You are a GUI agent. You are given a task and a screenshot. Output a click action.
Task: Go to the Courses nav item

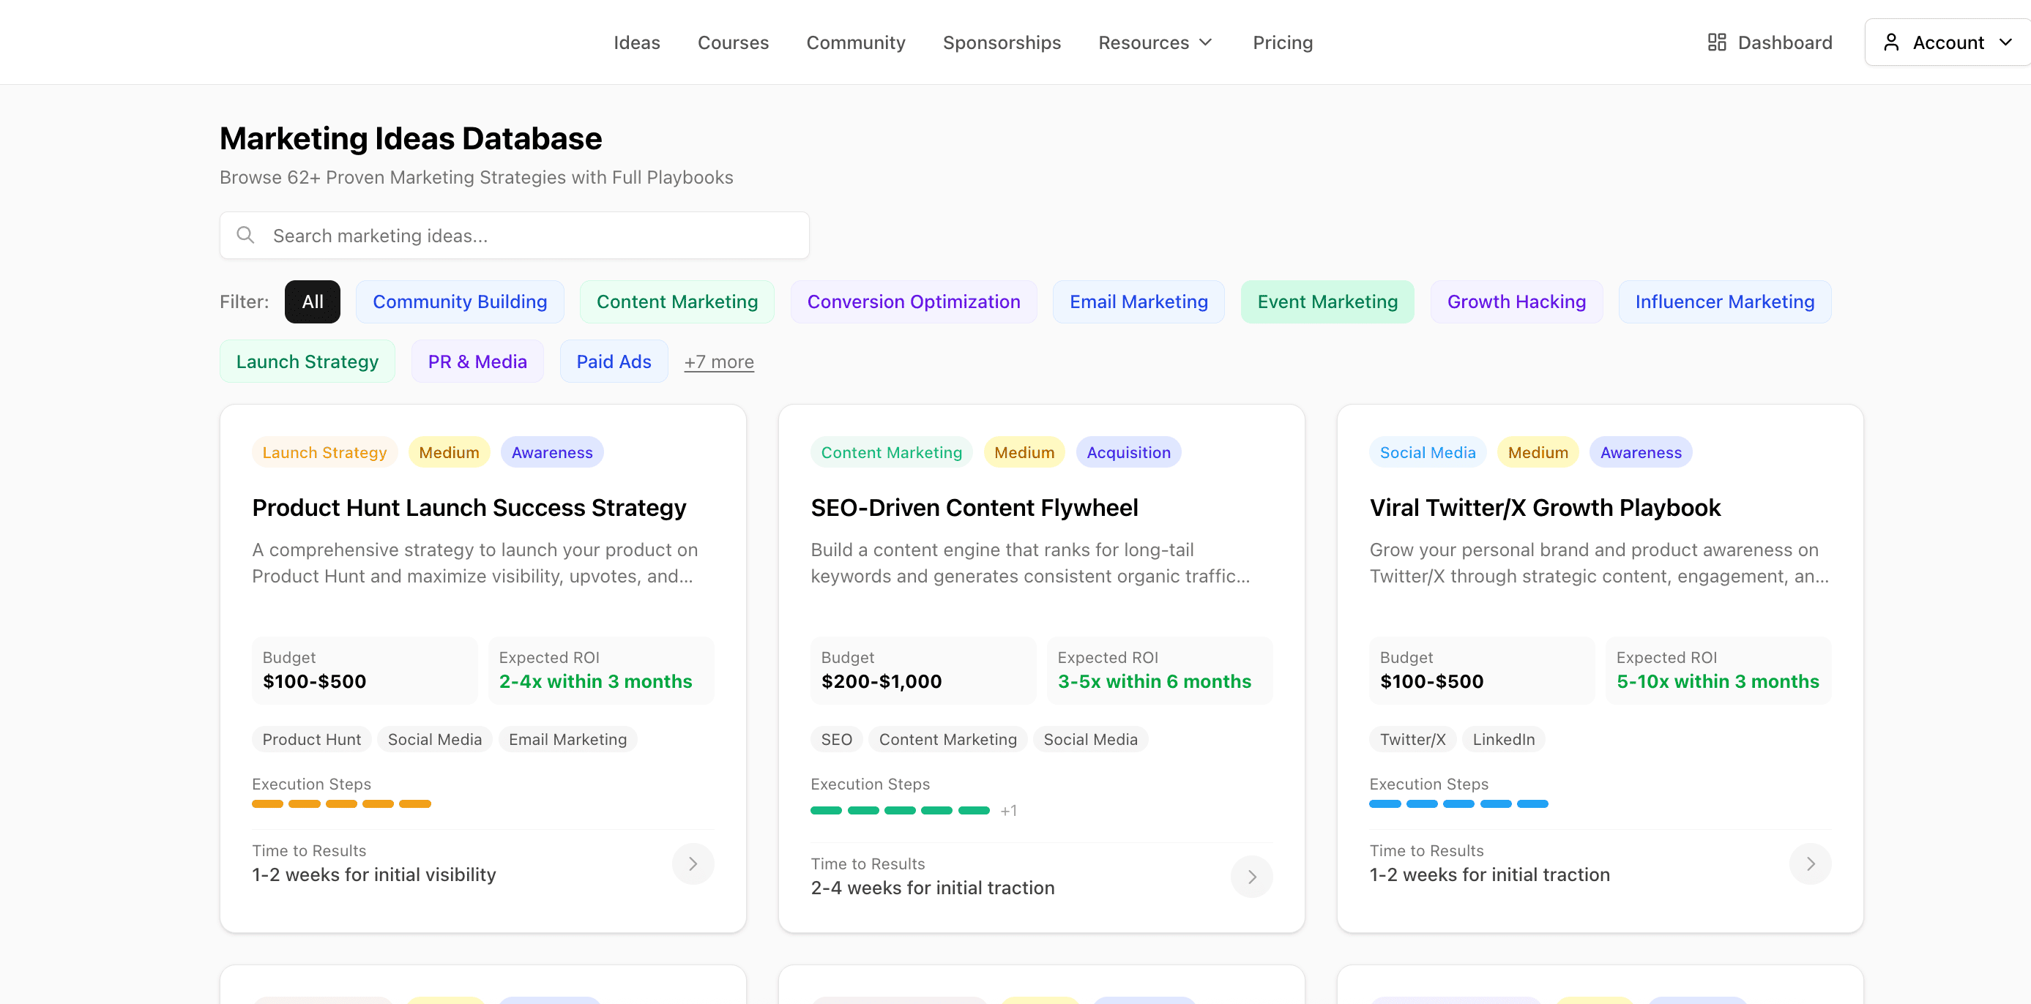732,42
